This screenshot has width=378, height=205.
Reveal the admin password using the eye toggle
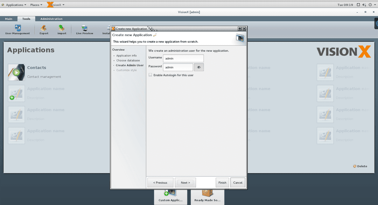click(199, 67)
